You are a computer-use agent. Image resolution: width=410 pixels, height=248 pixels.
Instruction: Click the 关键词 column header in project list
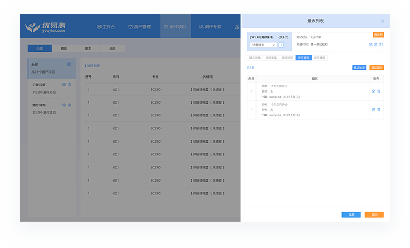pyautogui.click(x=208, y=76)
